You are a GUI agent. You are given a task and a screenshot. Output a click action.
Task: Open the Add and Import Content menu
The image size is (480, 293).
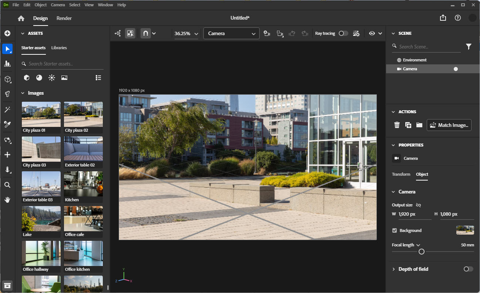tap(7, 33)
